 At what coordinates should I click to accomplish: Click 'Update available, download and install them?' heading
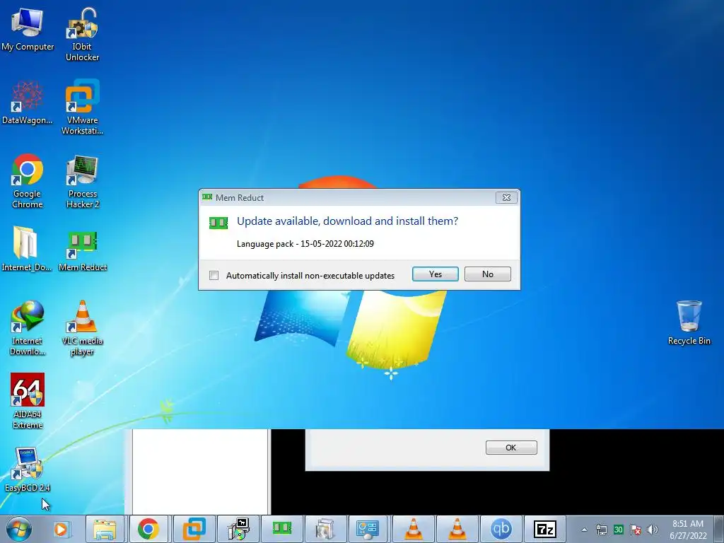(x=347, y=221)
